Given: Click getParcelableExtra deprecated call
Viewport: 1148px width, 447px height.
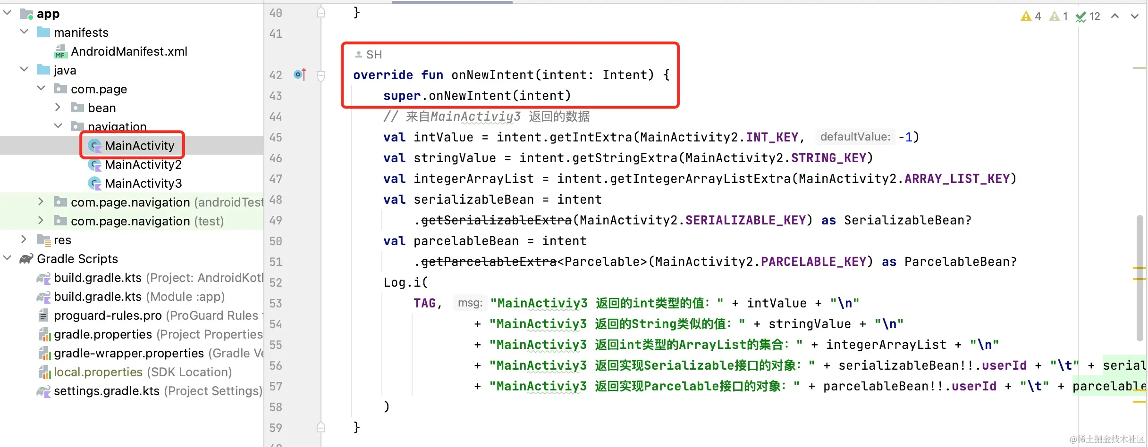Looking at the screenshot, I should pyautogui.click(x=489, y=261).
